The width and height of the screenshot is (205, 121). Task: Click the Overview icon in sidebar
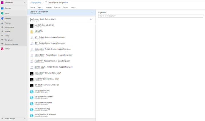[x=2, y=8]
